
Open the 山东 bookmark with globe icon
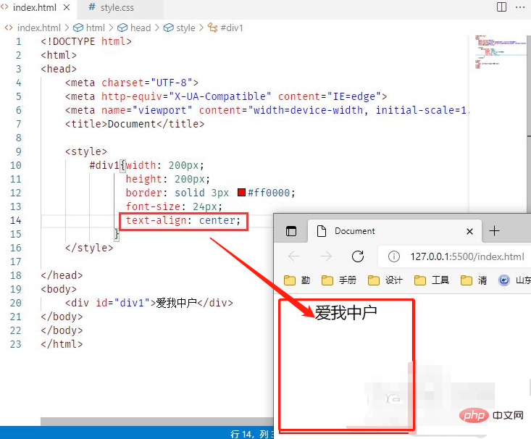tap(514, 280)
